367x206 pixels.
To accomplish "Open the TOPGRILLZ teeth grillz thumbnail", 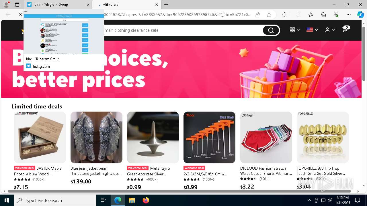I will coord(323,137).
